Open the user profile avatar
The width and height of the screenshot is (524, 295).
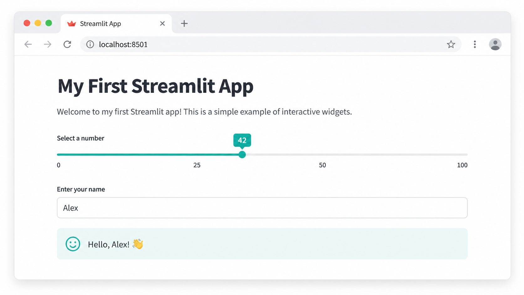(495, 44)
